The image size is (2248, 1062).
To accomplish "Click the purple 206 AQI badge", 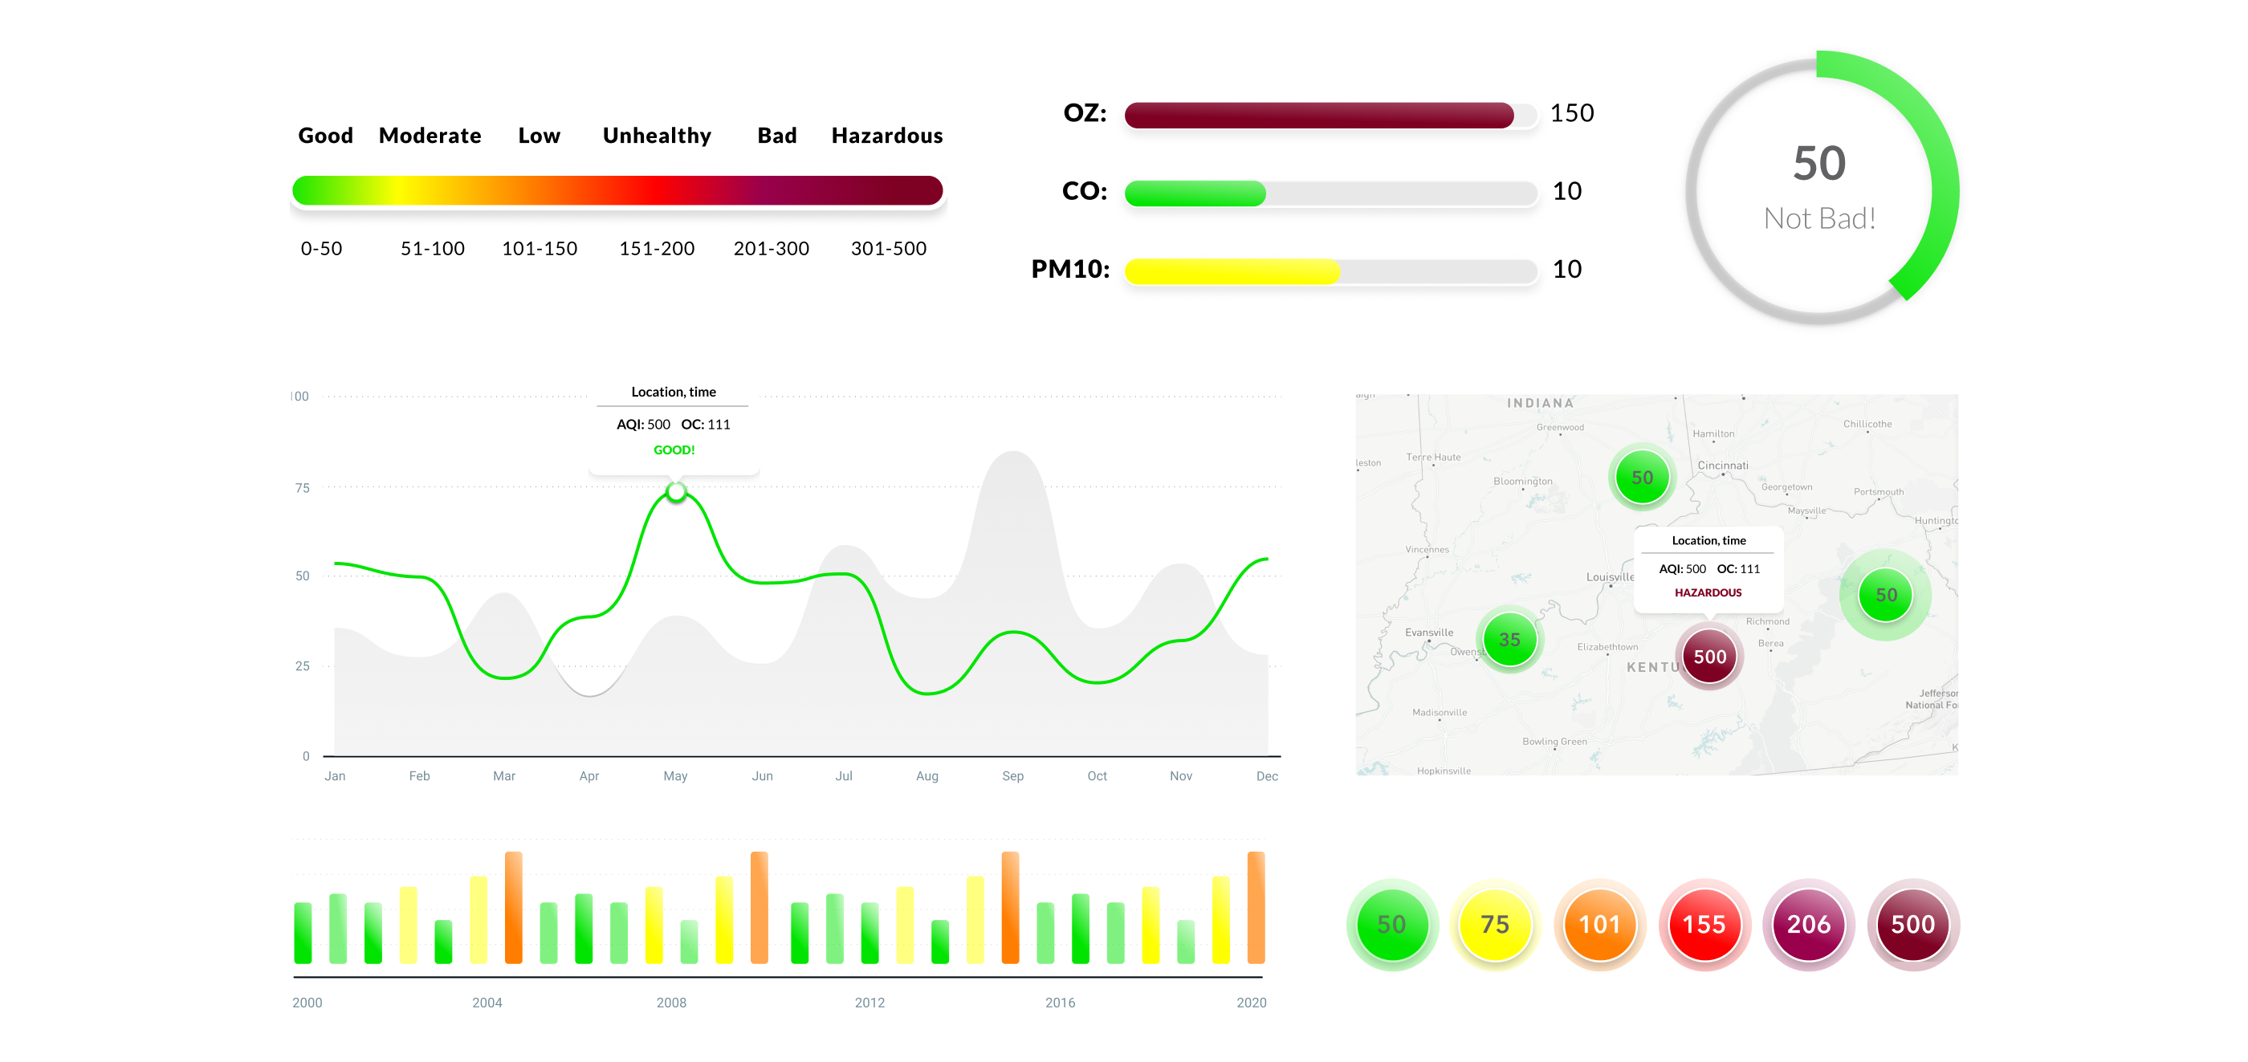I will (x=1808, y=924).
